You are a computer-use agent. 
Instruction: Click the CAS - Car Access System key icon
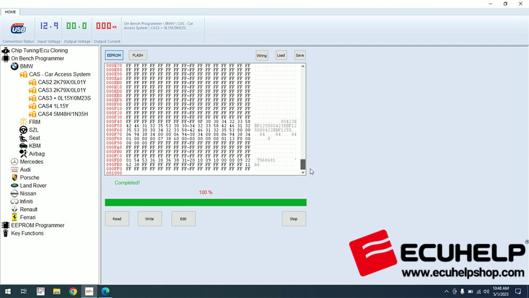point(23,74)
